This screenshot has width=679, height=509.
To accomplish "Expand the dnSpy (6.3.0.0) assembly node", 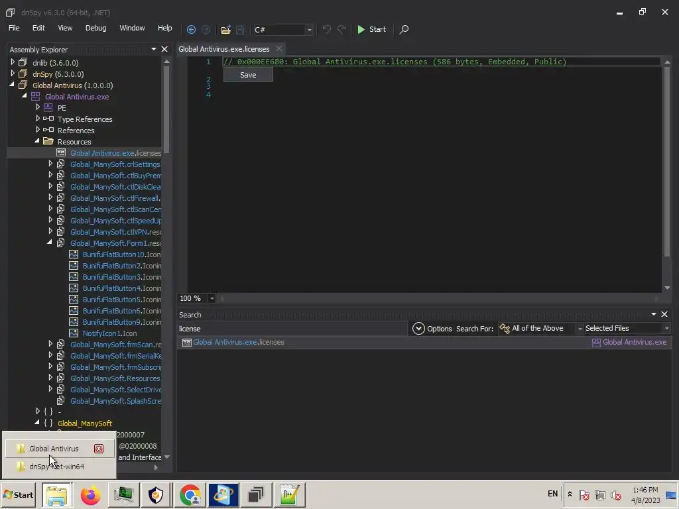I will (13, 74).
